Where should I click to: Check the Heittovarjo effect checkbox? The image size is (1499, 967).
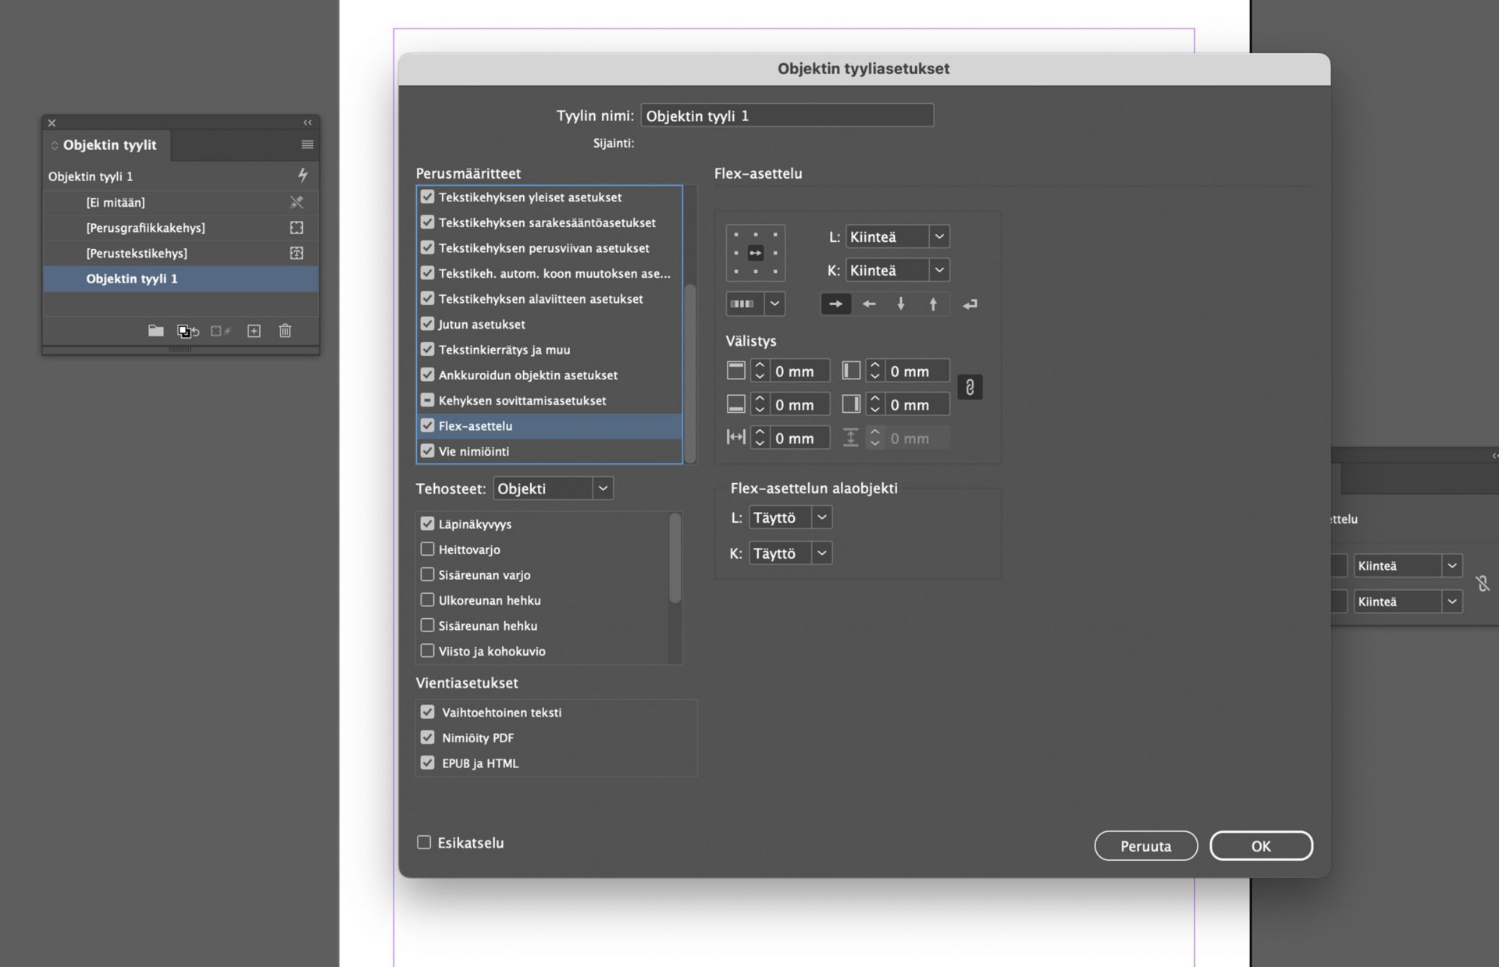pos(427,549)
